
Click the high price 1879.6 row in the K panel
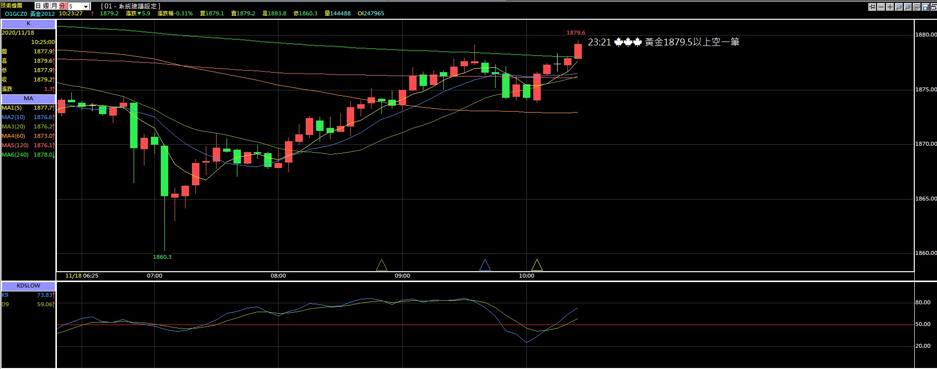point(28,61)
